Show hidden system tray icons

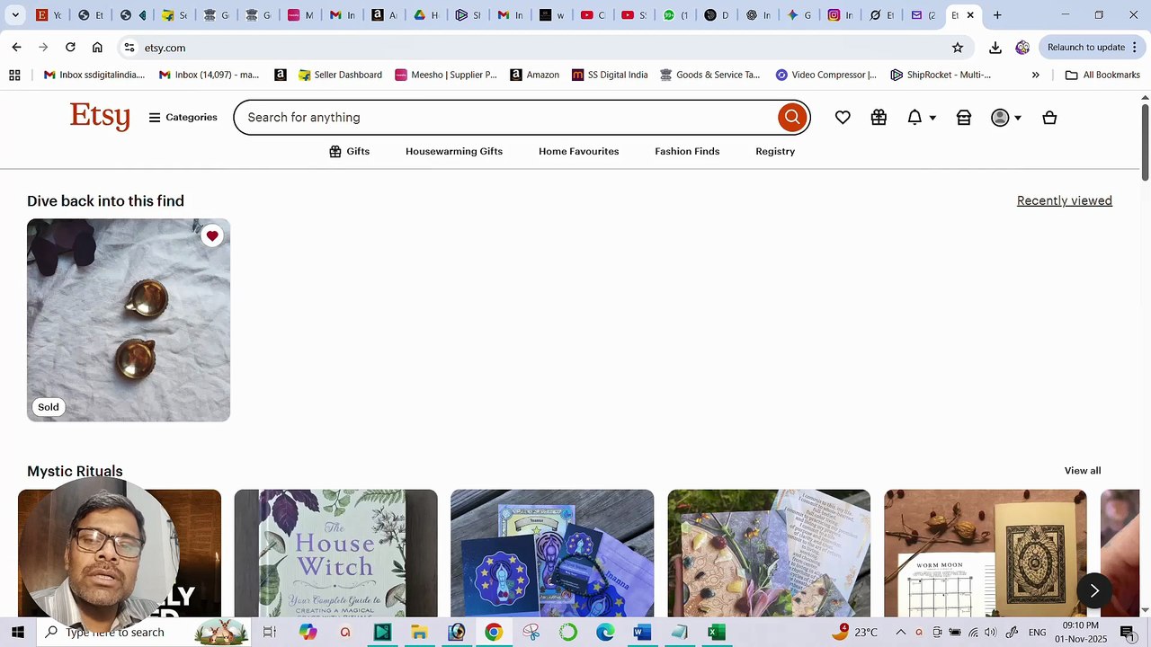pos(900,633)
